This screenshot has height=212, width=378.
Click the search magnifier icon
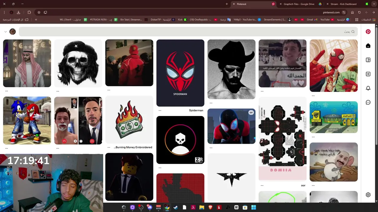353,32
